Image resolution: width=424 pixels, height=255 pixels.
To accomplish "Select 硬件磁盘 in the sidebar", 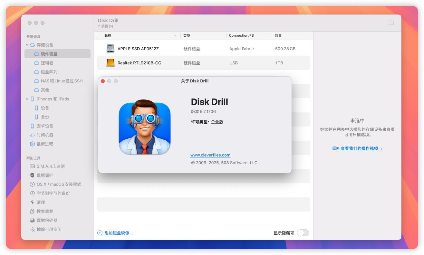I will (58, 54).
